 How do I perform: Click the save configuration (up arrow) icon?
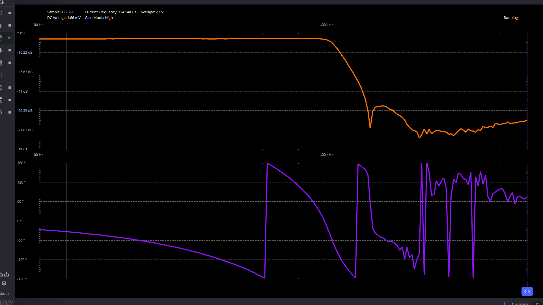pyautogui.click(x=7, y=274)
